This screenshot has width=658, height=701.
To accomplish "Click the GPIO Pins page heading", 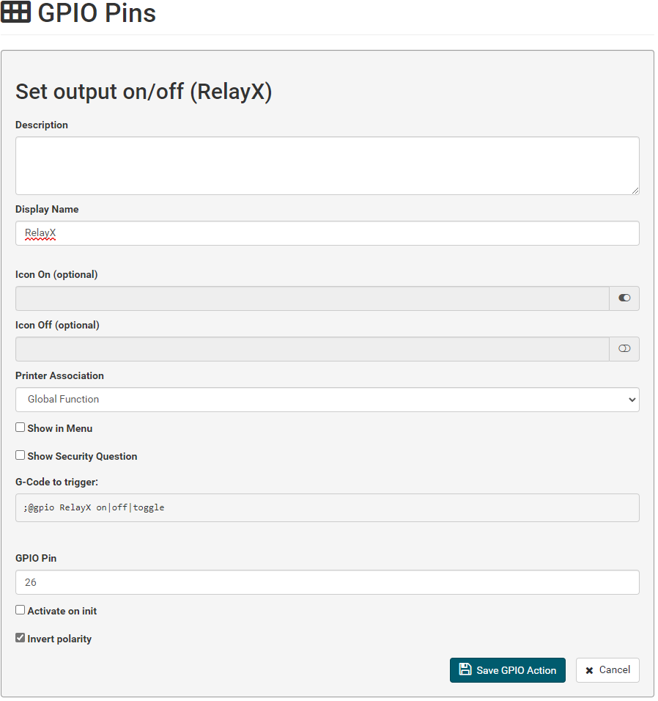I will point(97,12).
